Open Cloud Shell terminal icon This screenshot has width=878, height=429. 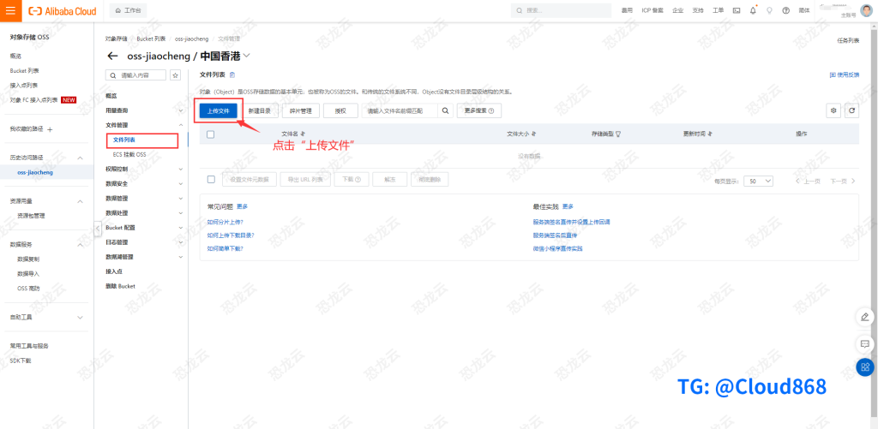point(737,10)
